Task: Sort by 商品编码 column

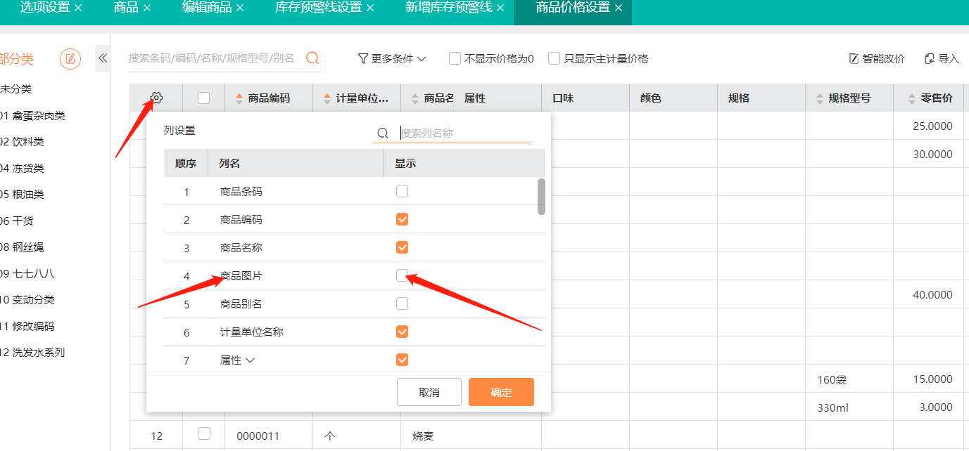Action: click(239, 98)
